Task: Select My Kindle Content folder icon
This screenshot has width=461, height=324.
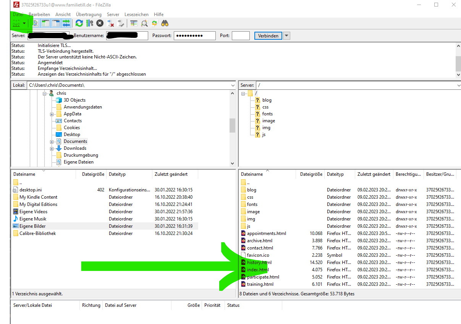Action: point(16,197)
